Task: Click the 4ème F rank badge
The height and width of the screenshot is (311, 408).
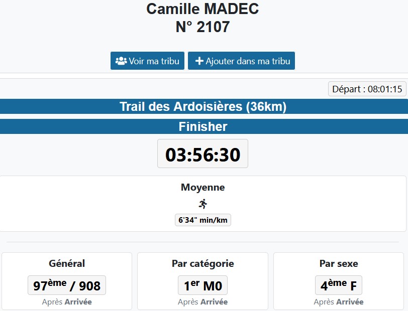Action: (x=339, y=286)
